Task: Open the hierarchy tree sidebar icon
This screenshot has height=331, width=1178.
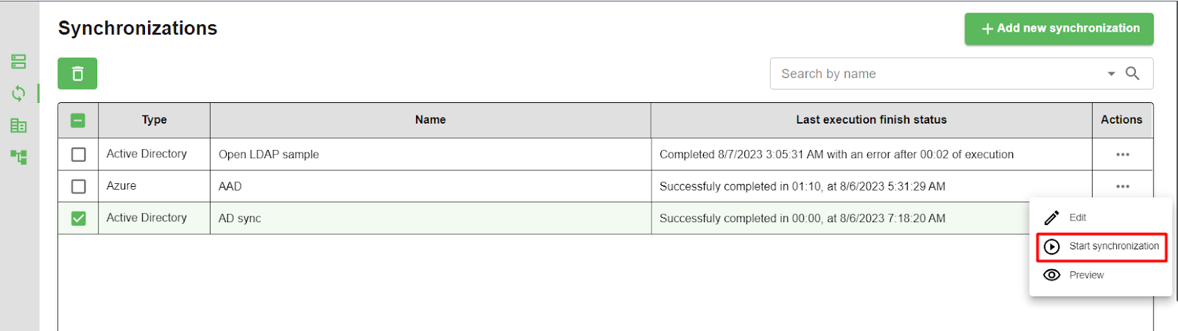Action: coord(19,157)
